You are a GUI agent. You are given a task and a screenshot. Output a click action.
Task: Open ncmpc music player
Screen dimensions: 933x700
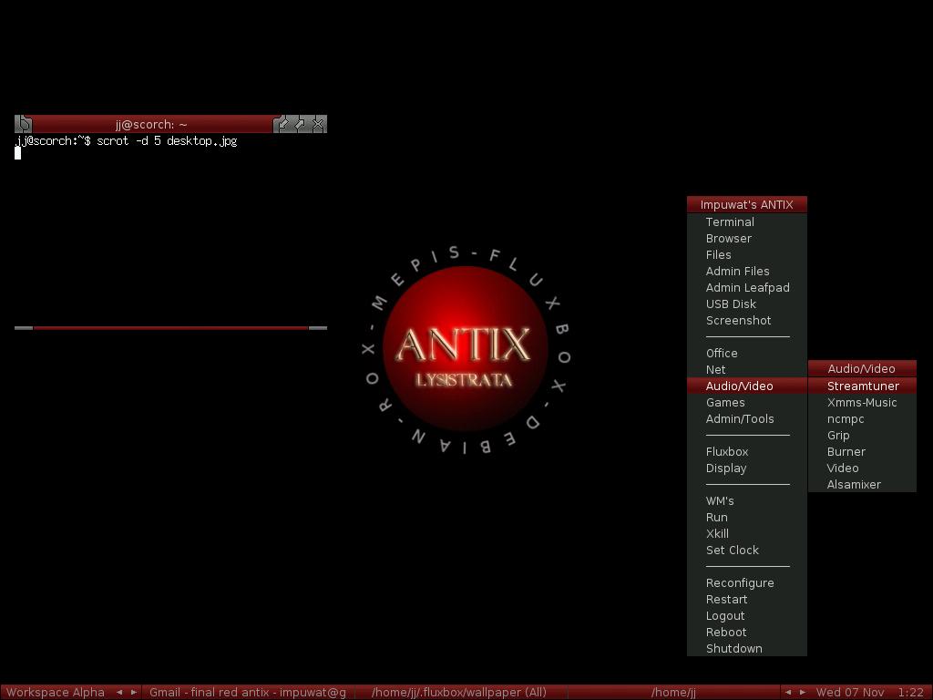click(x=846, y=418)
